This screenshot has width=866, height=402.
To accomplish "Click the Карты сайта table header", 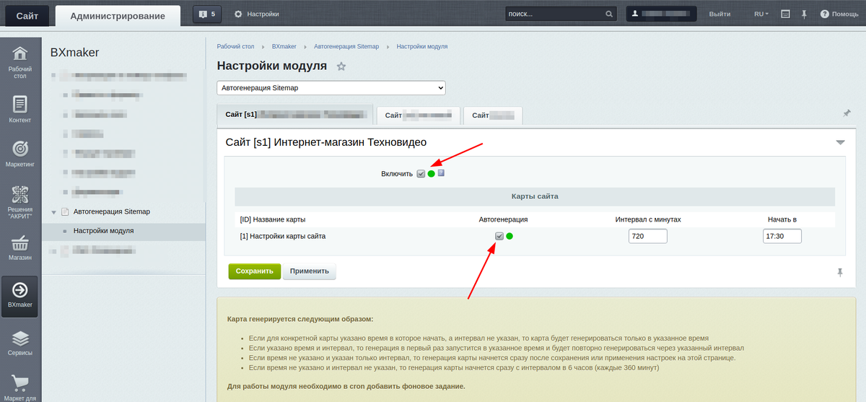I will (x=535, y=196).
